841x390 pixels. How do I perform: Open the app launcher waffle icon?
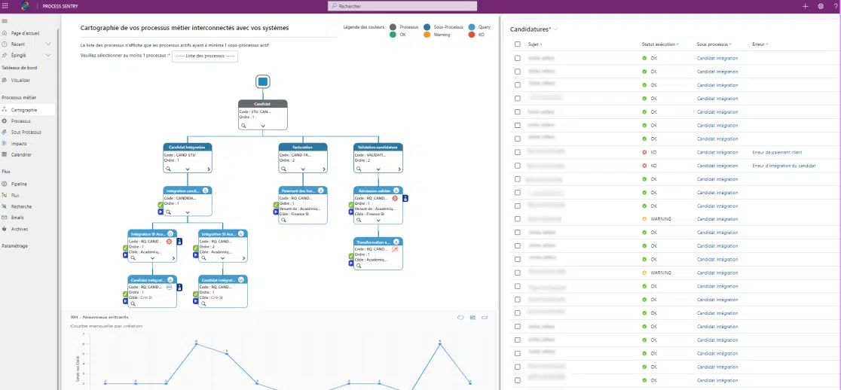point(7,5)
